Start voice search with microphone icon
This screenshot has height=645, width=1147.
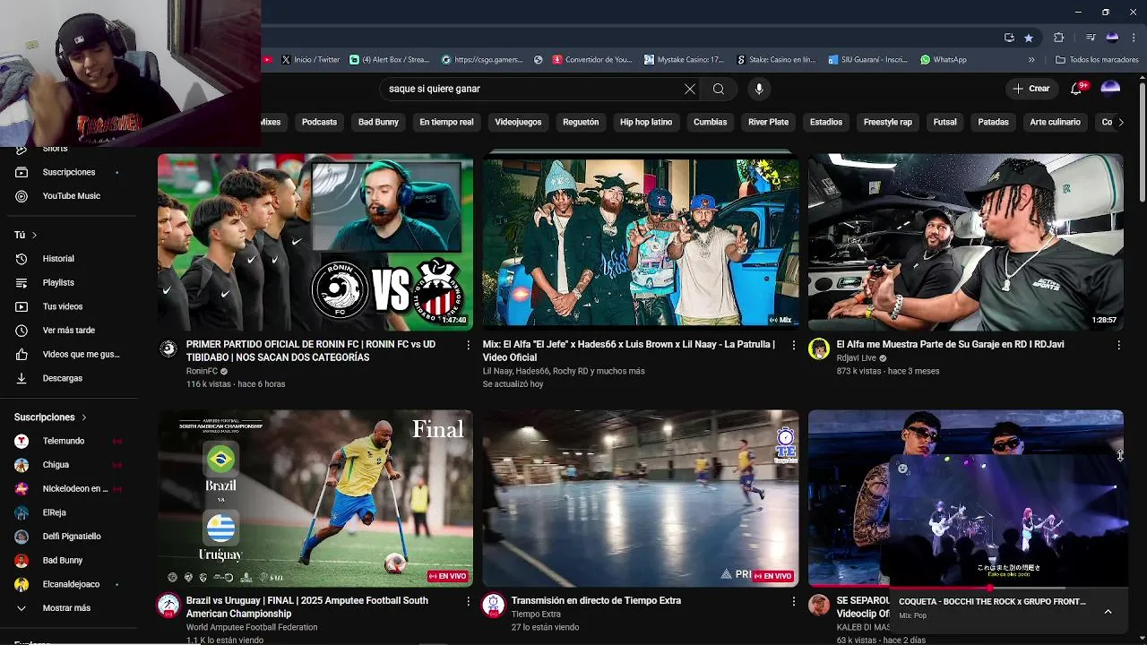(x=759, y=89)
